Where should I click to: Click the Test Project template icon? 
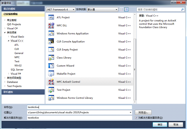coord(51,90)
